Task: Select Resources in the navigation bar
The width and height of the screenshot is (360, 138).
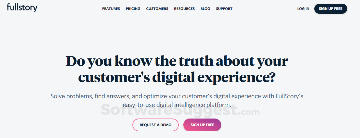Action: [x=184, y=9]
